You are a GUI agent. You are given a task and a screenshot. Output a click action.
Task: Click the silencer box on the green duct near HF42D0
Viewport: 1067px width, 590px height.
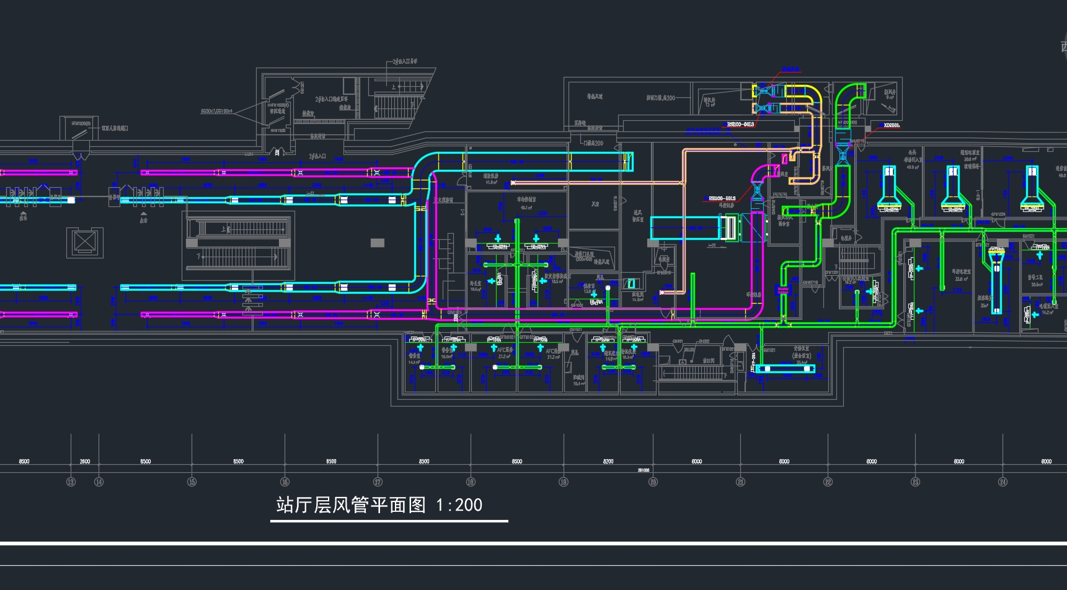tap(843, 134)
